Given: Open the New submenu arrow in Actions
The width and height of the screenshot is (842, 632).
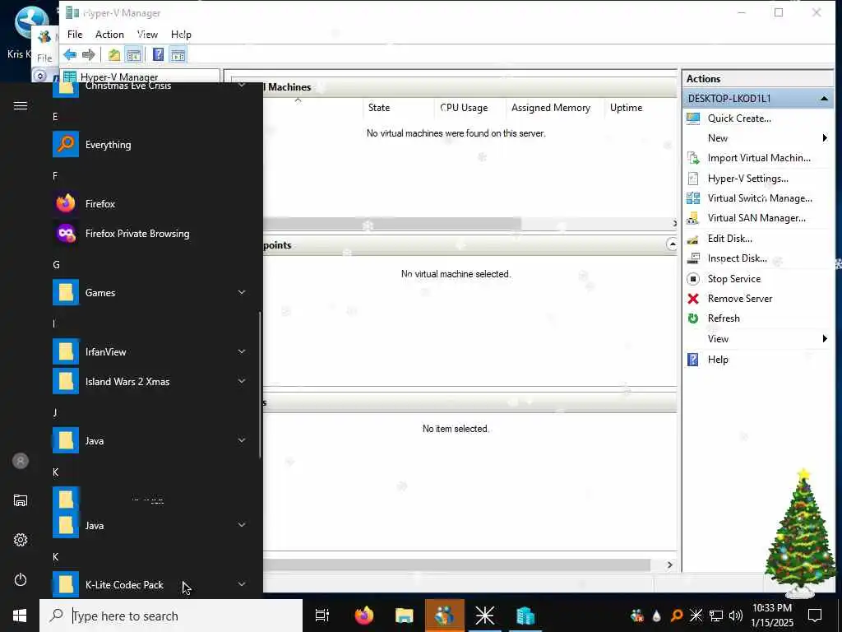Looking at the screenshot, I should tap(824, 138).
